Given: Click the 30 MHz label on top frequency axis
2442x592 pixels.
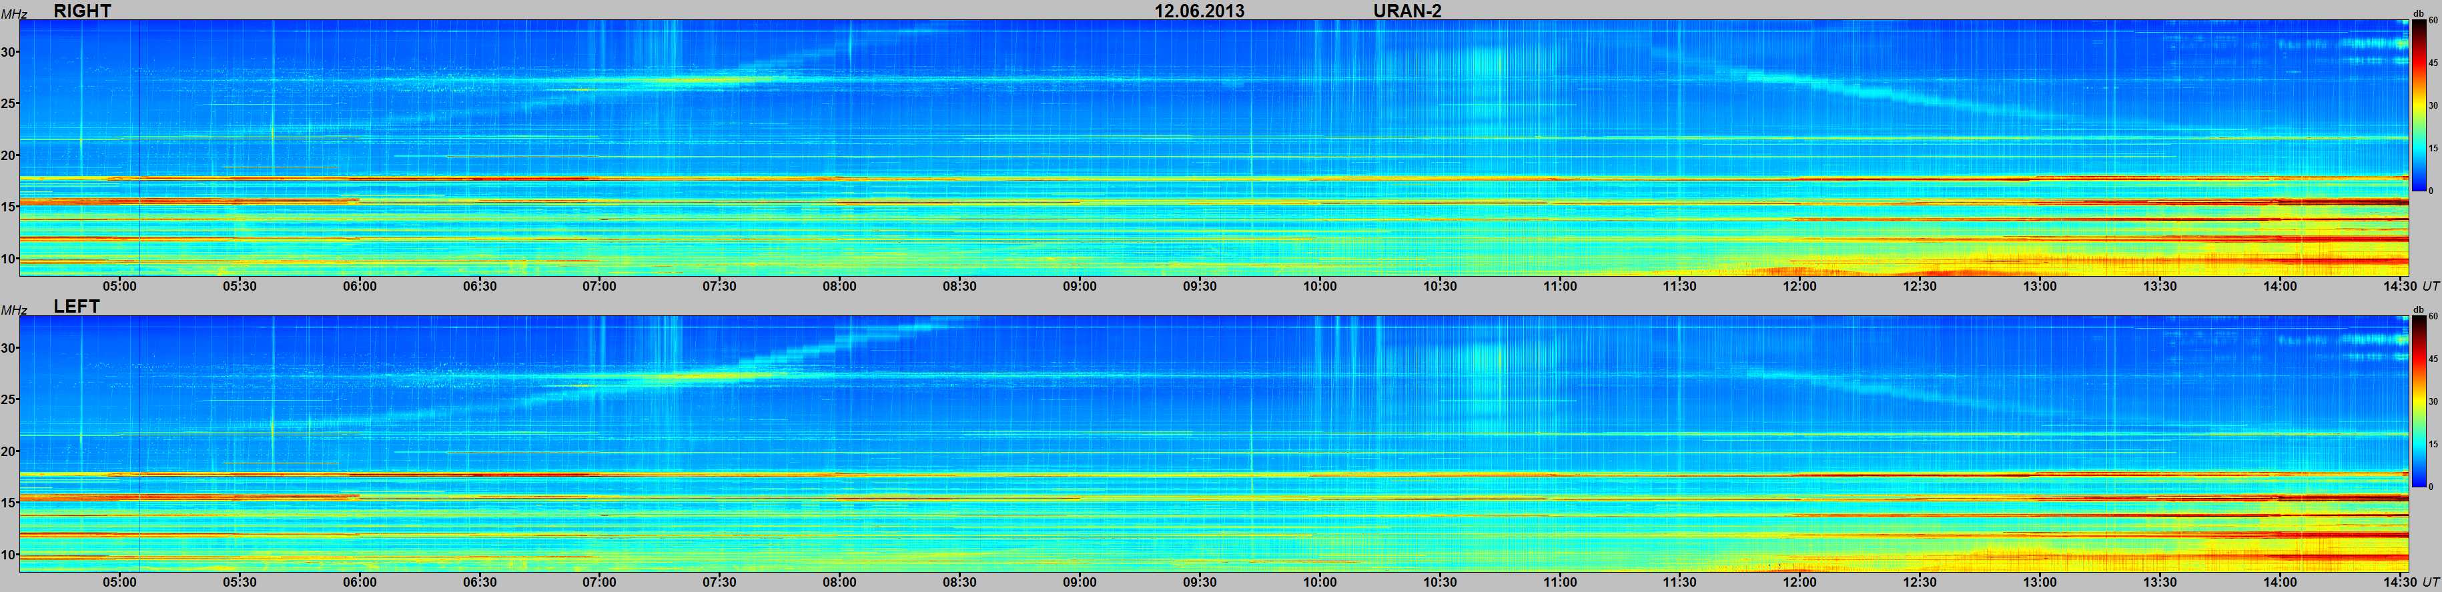Looking at the screenshot, I should (9, 52).
